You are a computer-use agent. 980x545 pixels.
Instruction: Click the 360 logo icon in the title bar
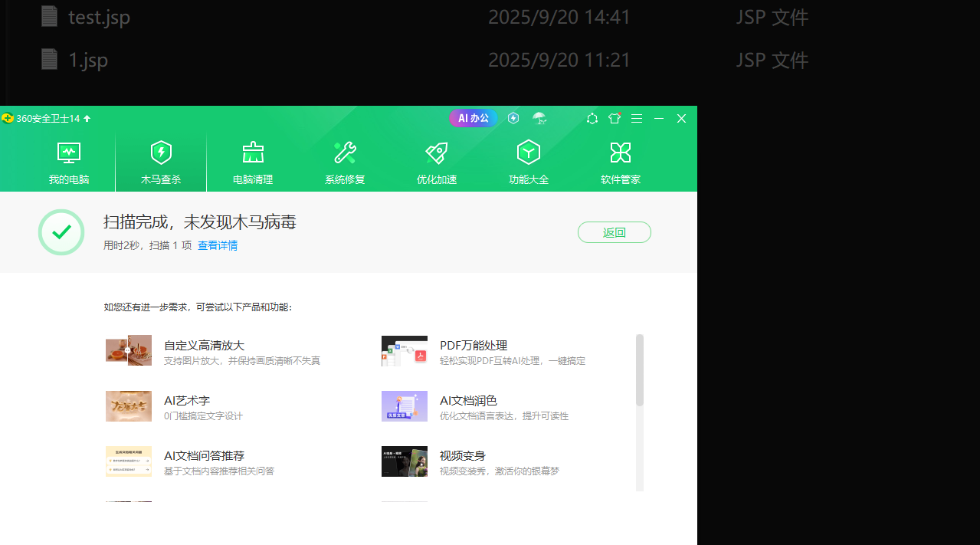click(8, 118)
